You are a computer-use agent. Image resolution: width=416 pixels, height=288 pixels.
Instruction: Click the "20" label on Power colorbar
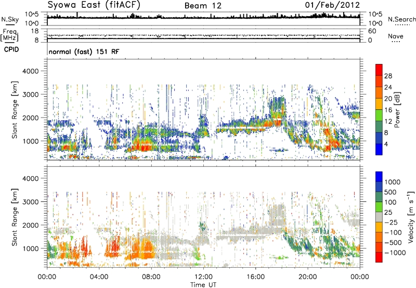click(x=388, y=99)
